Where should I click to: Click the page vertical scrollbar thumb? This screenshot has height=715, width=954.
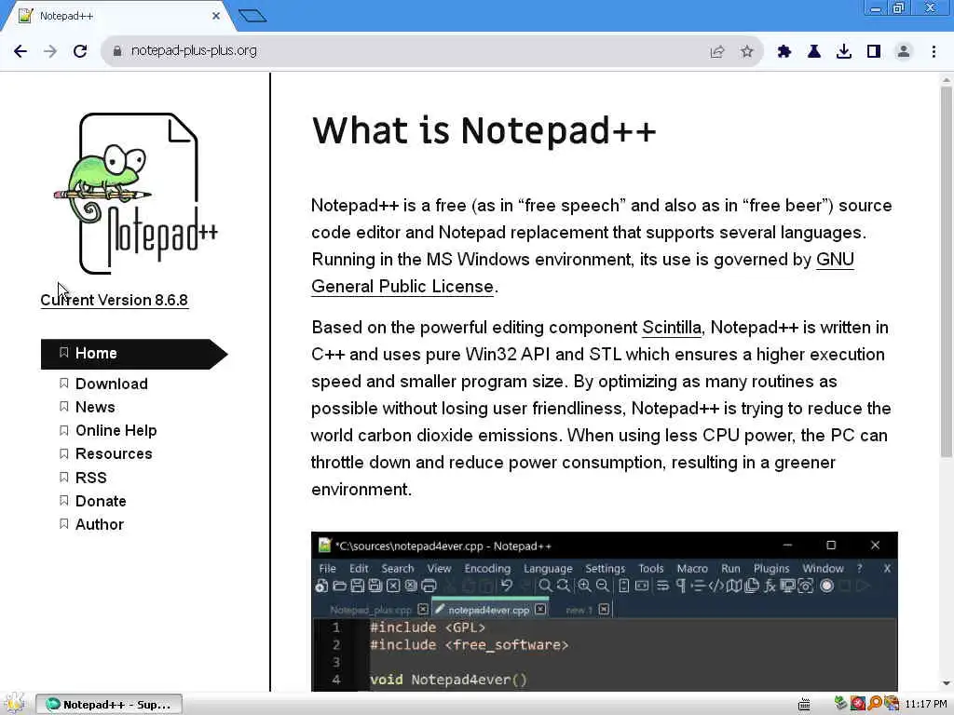point(947,271)
